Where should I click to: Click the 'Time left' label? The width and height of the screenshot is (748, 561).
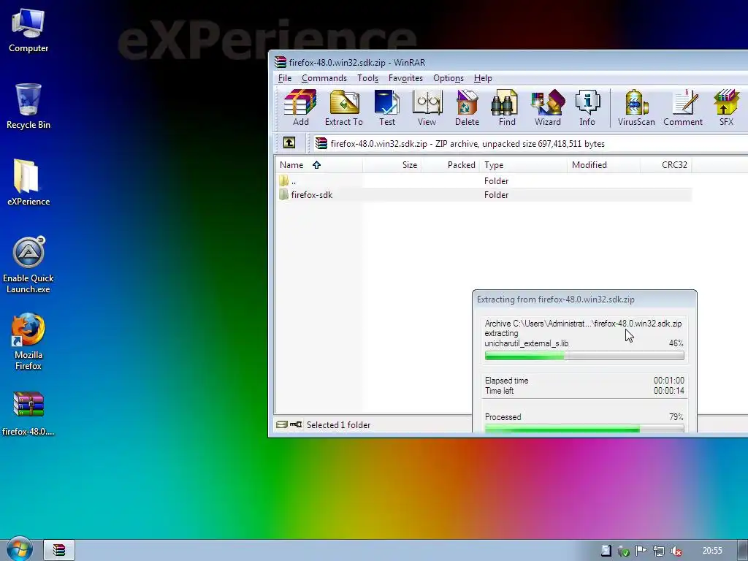coord(499,391)
